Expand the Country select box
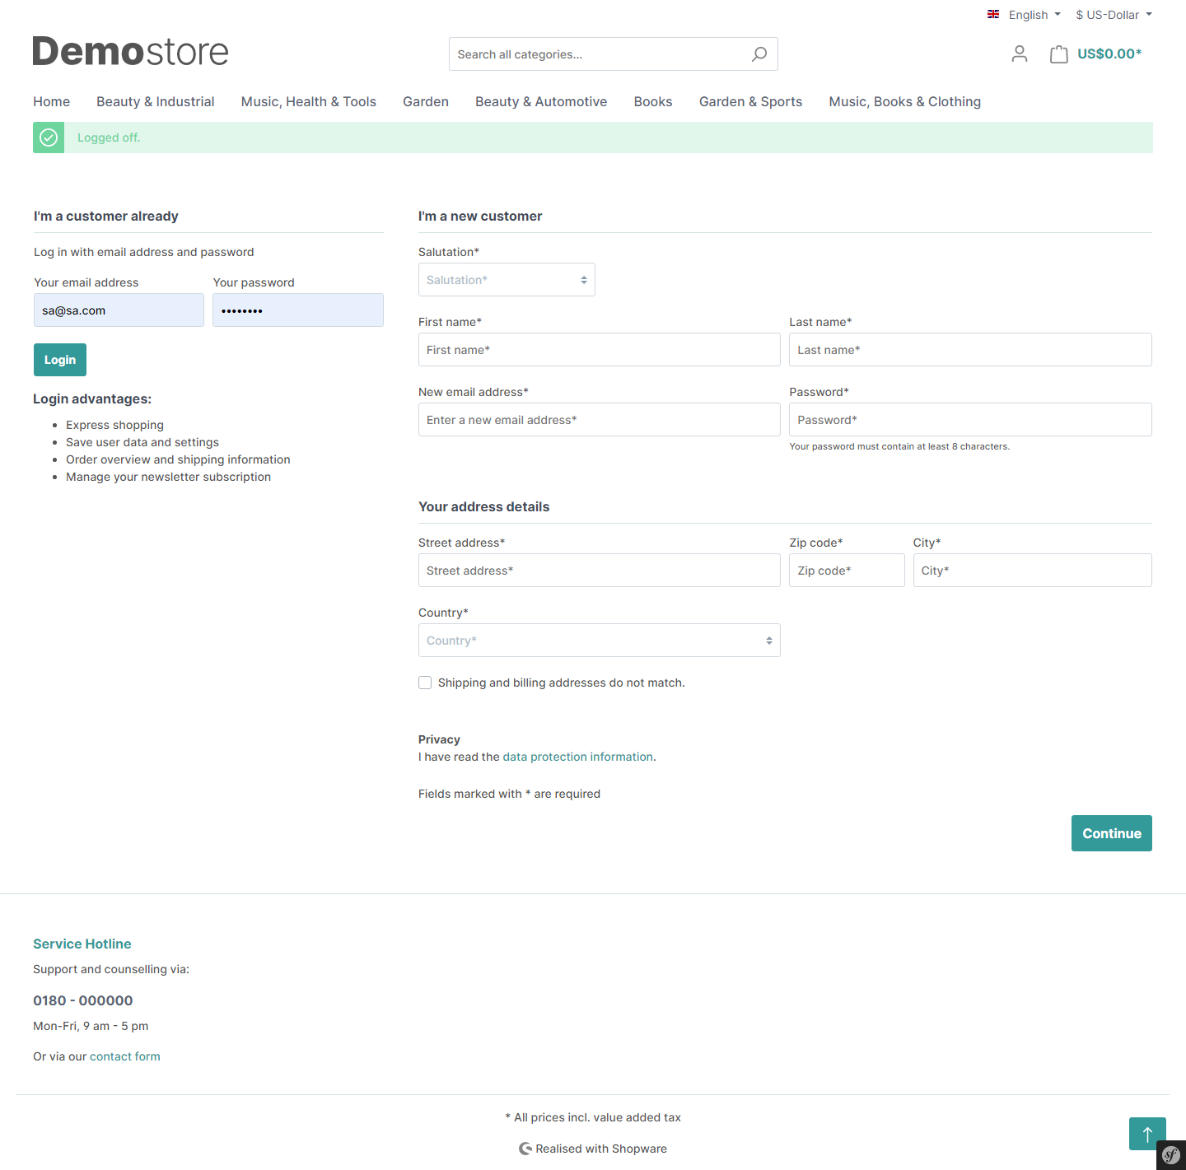 pyautogui.click(x=600, y=641)
